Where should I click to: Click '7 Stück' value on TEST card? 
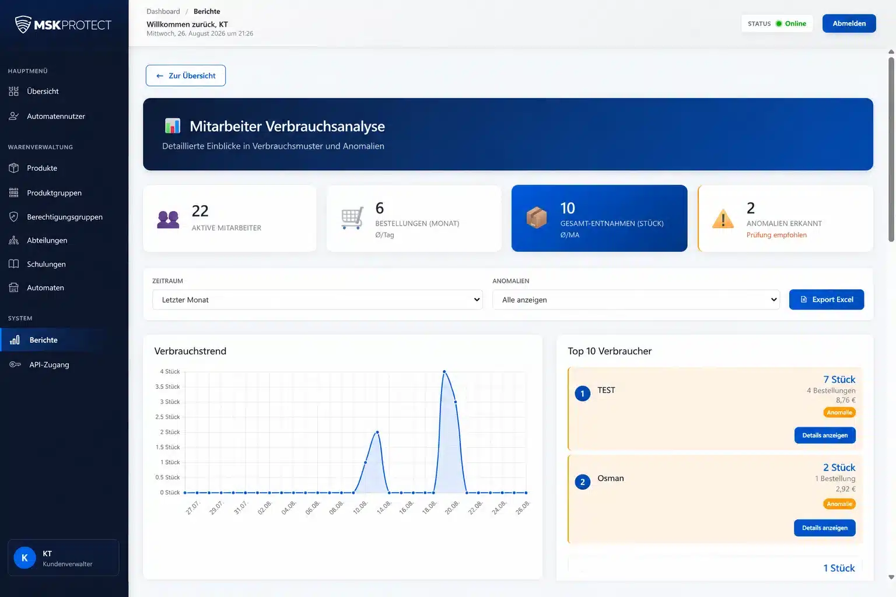pyautogui.click(x=839, y=380)
